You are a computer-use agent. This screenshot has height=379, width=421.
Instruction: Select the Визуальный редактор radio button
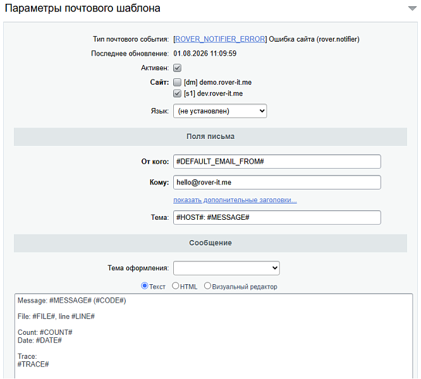pos(207,286)
